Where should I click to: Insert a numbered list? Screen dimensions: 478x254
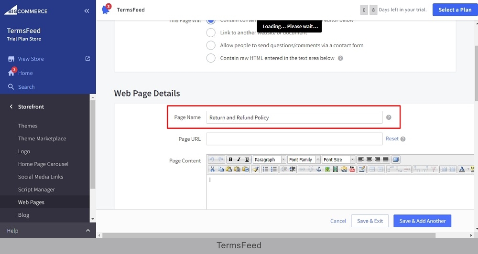coord(274,169)
